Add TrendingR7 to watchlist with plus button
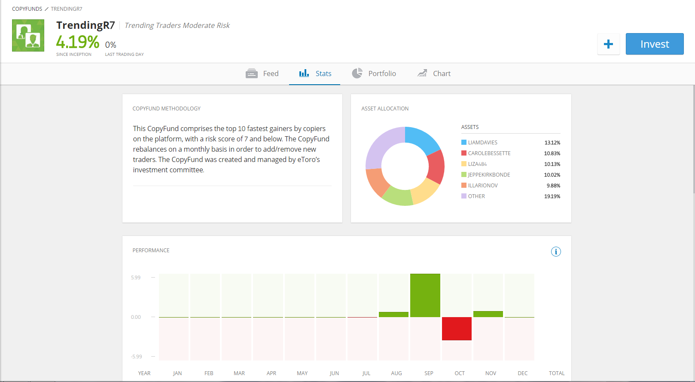 [608, 44]
